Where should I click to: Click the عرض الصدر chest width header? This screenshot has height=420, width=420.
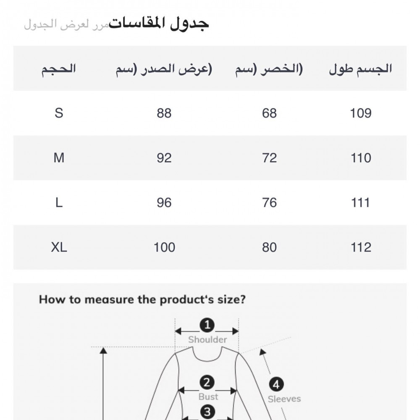(164, 68)
